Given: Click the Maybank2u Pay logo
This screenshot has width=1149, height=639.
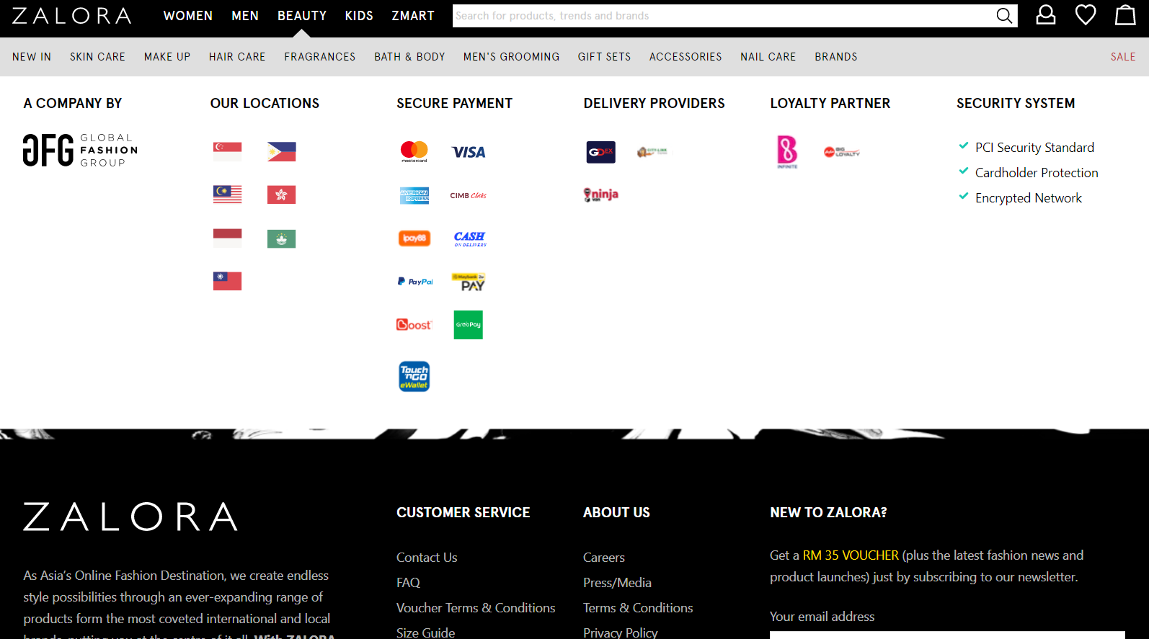Looking at the screenshot, I should pyautogui.click(x=469, y=282).
